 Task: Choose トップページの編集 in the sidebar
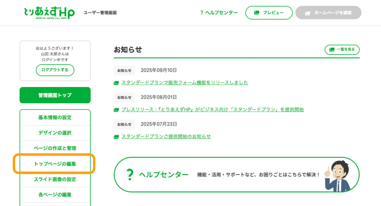[55, 164]
